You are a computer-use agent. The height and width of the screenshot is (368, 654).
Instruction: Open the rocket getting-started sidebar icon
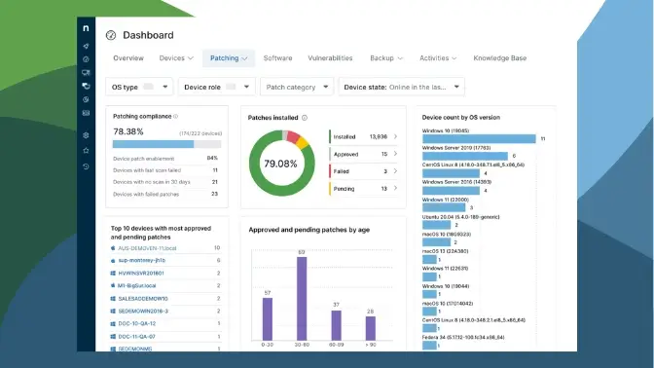coord(86,46)
